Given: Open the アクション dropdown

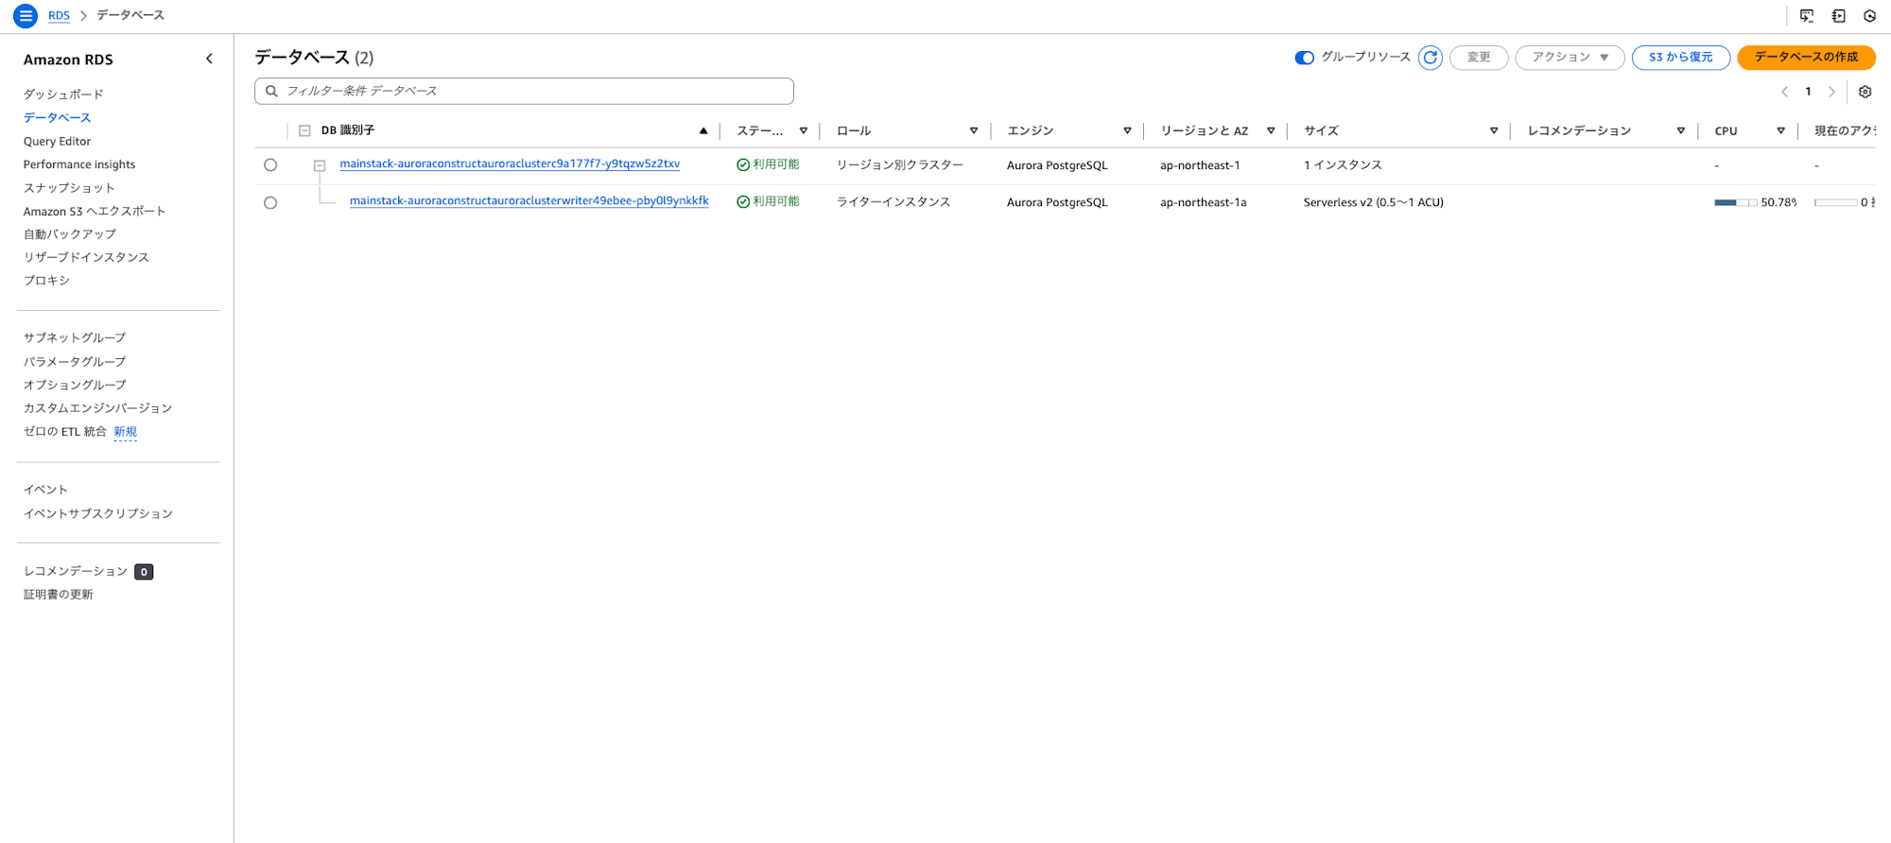Looking at the screenshot, I should [x=1570, y=58].
